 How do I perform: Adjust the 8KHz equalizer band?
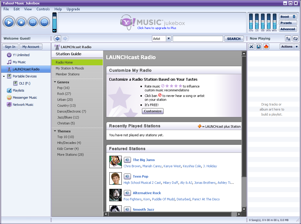tap(275, 22)
